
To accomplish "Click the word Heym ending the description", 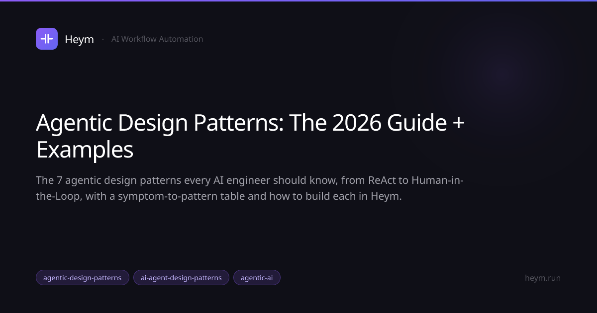I will (386, 196).
